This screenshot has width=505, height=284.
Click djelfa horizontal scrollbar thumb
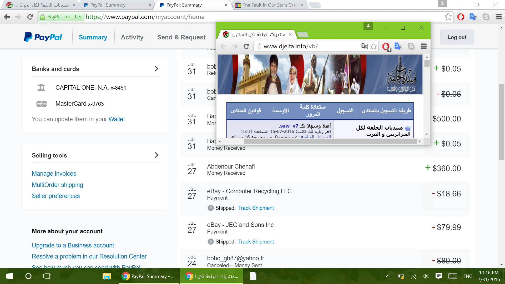330,141
